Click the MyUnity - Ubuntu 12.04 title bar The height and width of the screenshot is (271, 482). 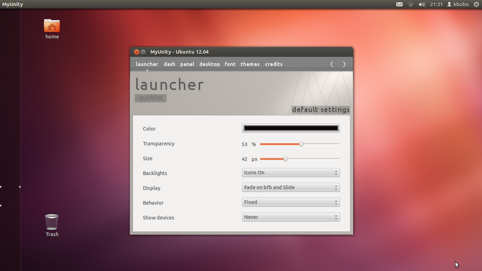241,52
